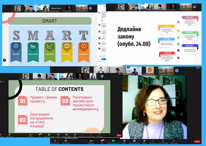Click the 24.09.2022 timeline label
This screenshot has height=146, width=206.
[189, 17]
